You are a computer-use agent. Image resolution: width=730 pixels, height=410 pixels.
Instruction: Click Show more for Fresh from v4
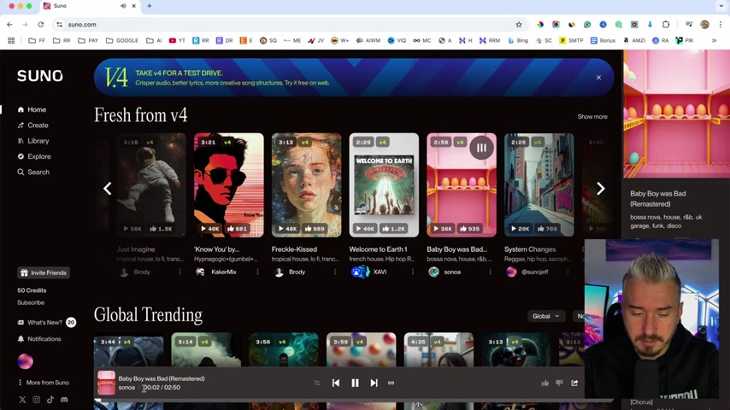(592, 117)
